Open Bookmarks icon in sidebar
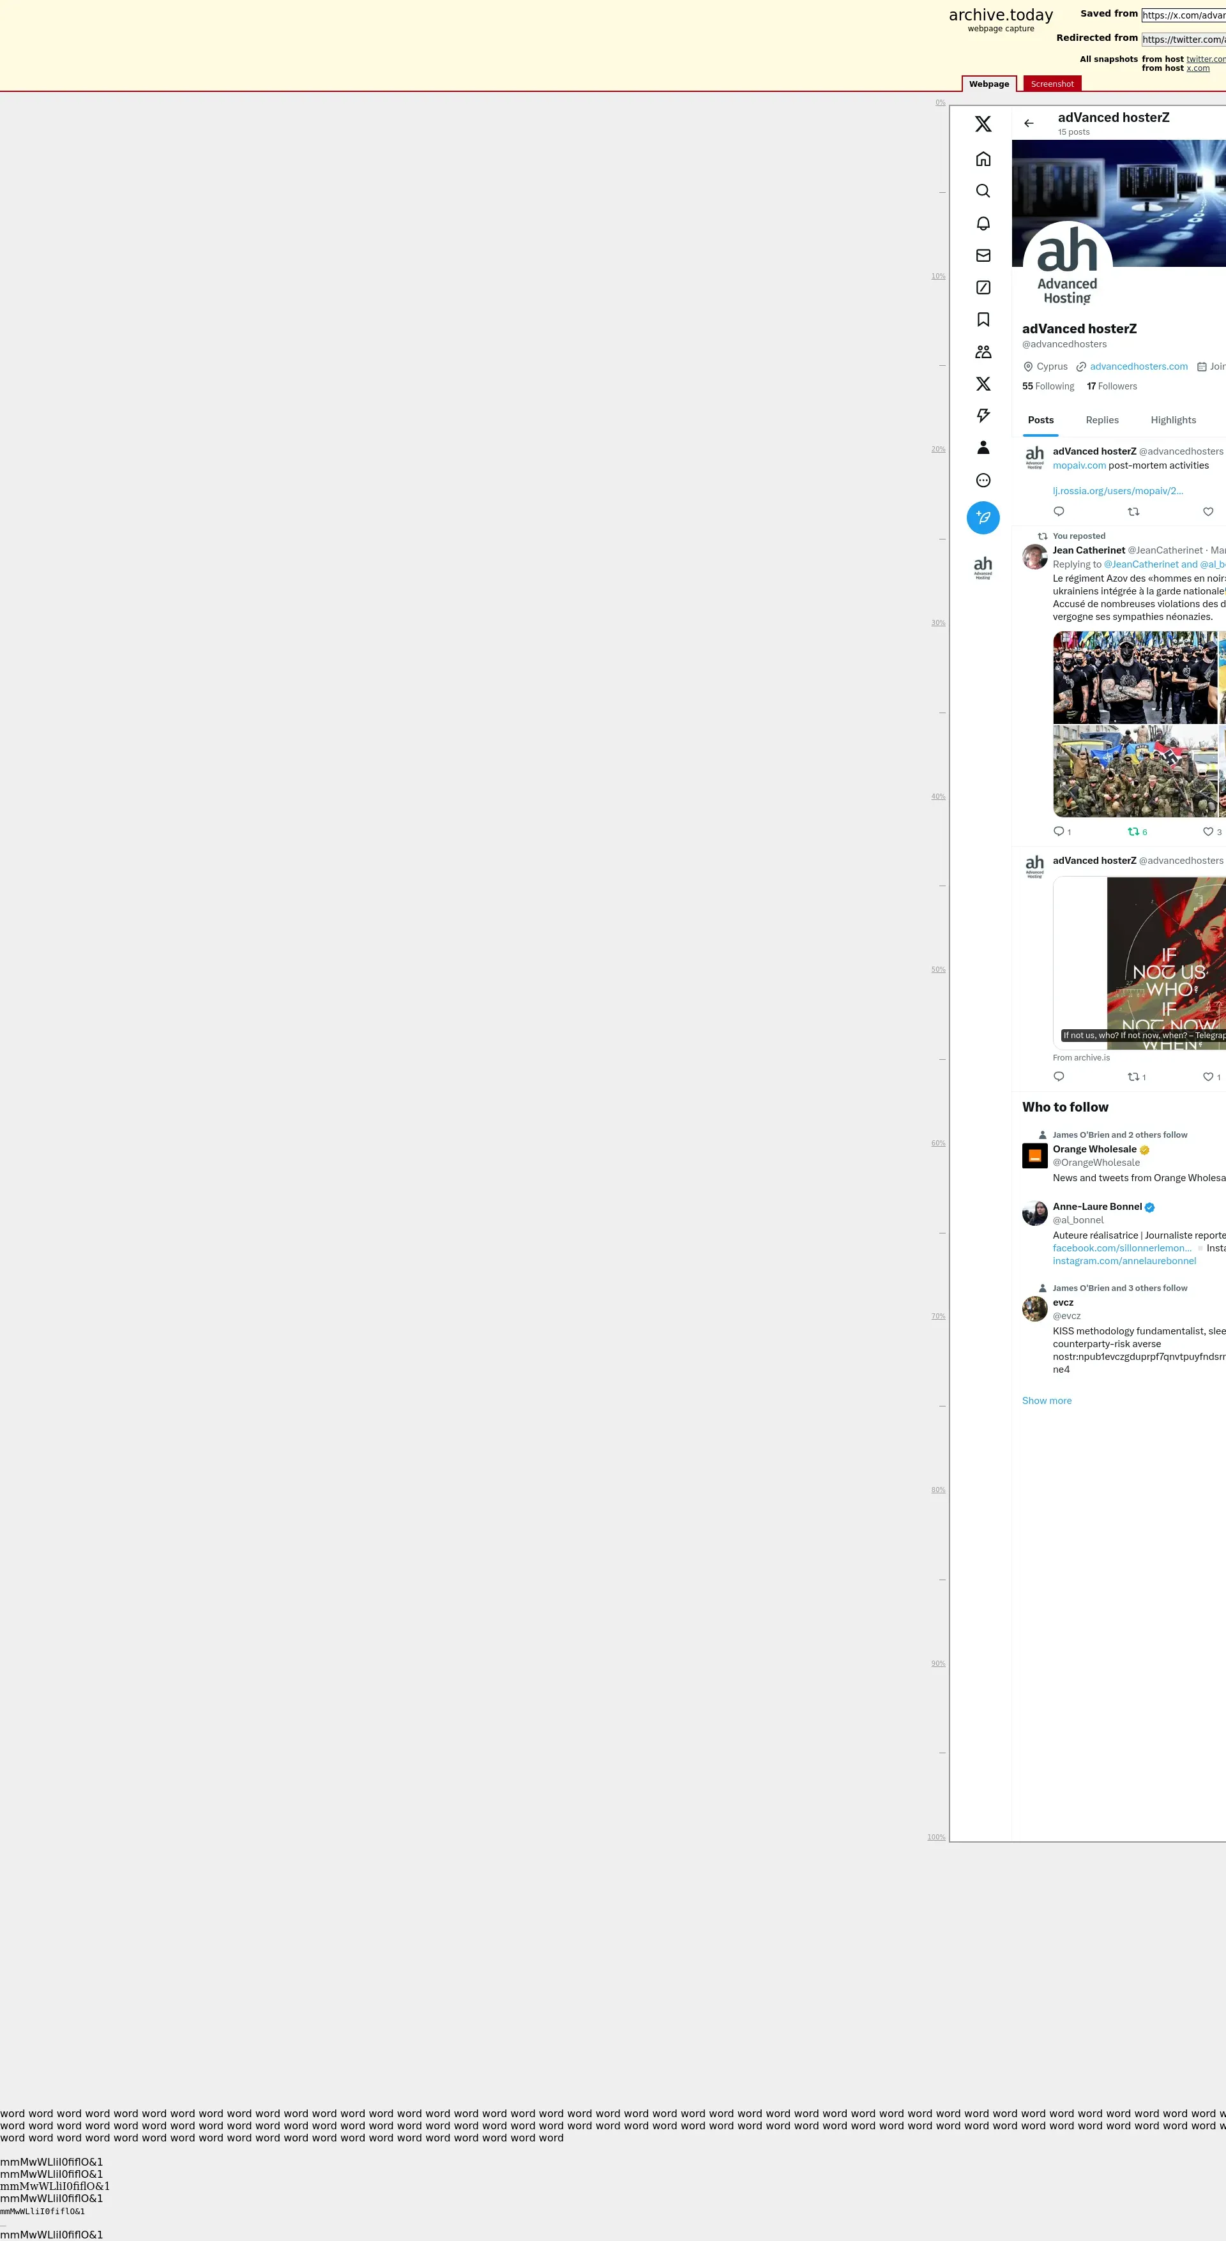 pyautogui.click(x=982, y=320)
